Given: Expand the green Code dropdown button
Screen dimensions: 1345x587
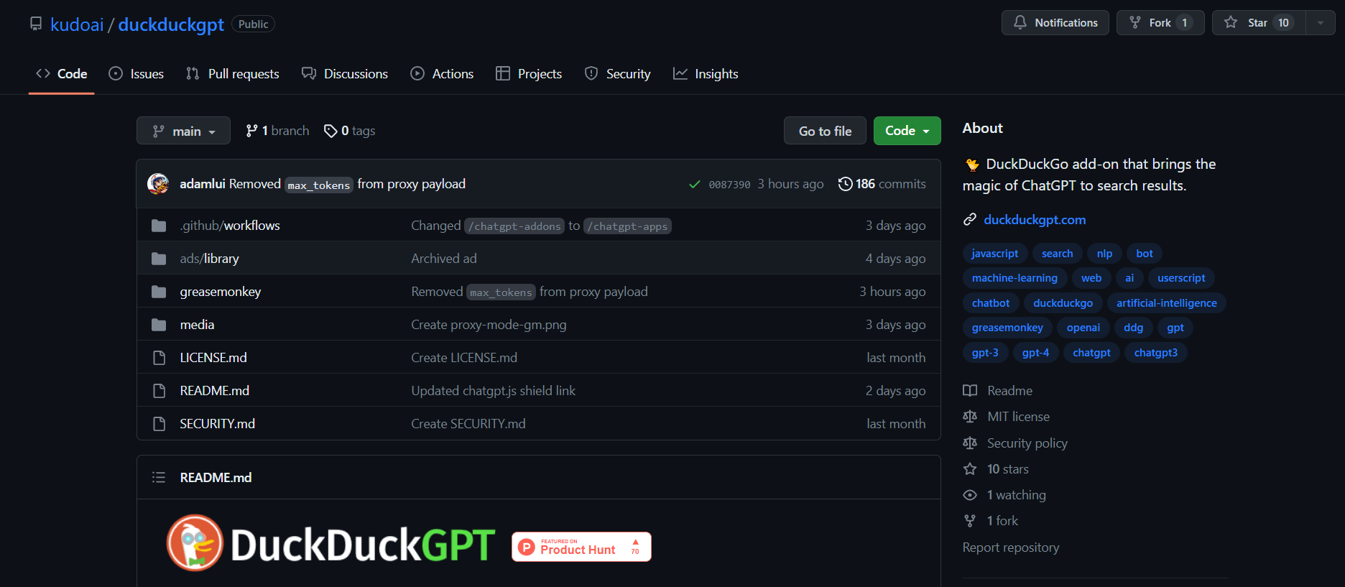Looking at the screenshot, I should (x=907, y=131).
